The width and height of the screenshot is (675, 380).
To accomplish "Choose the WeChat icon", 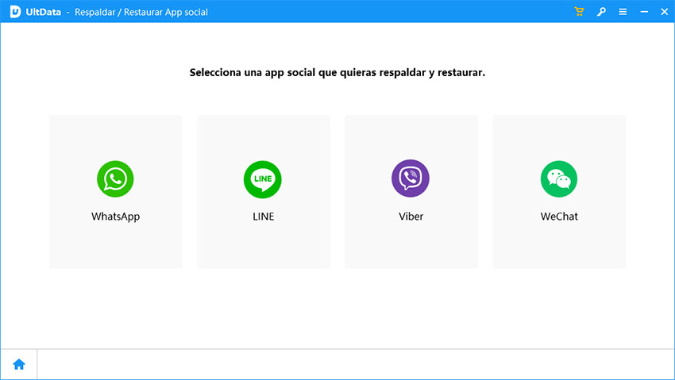I will [559, 178].
